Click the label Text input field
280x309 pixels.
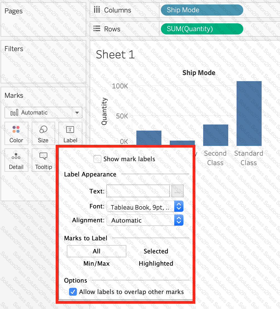(x=138, y=191)
